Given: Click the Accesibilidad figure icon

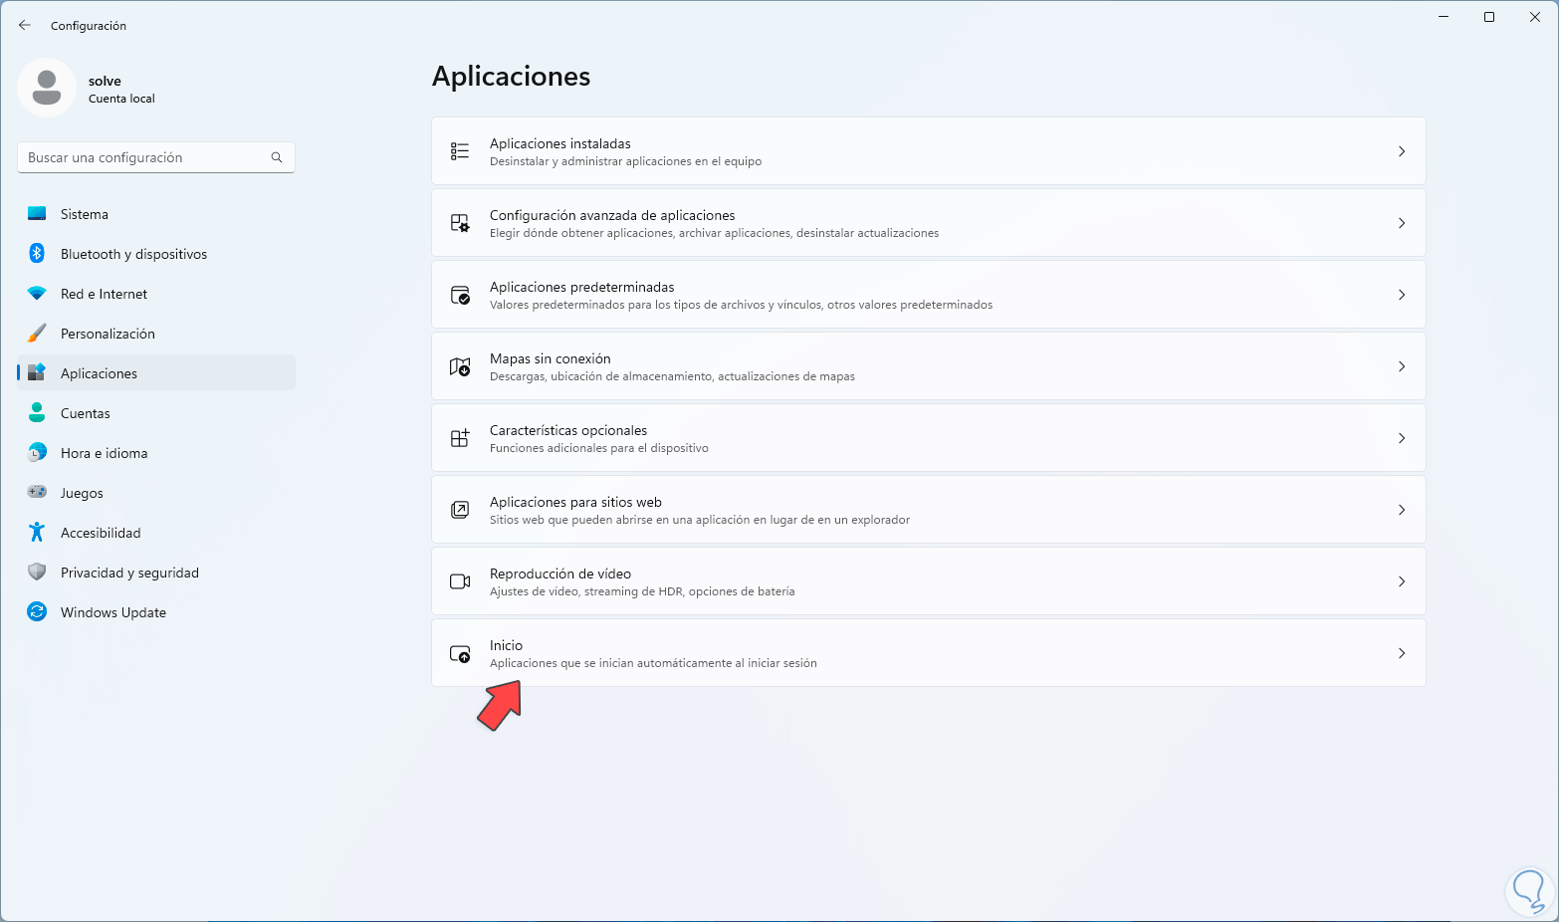Looking at the screenshot, I should point(37,533).
